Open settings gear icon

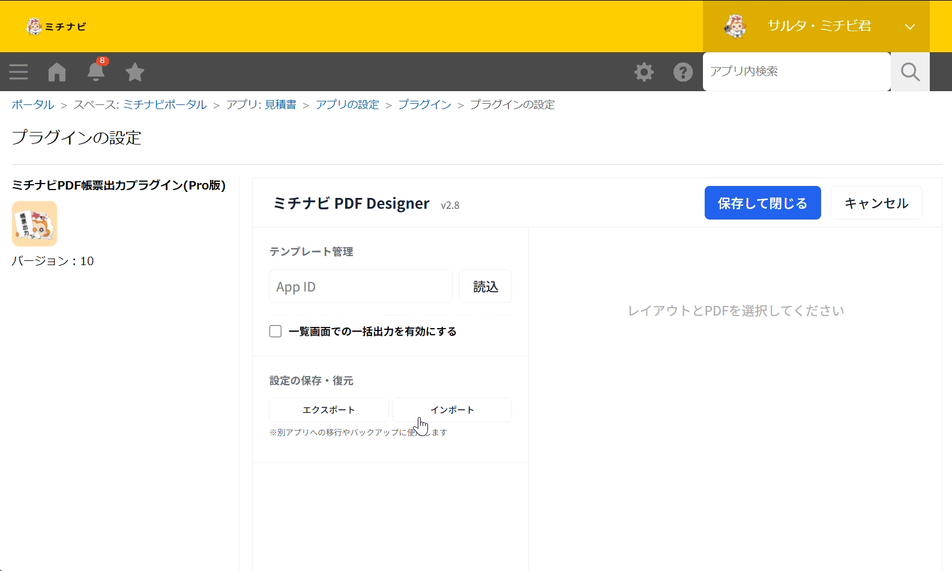[x=644, y=72]
